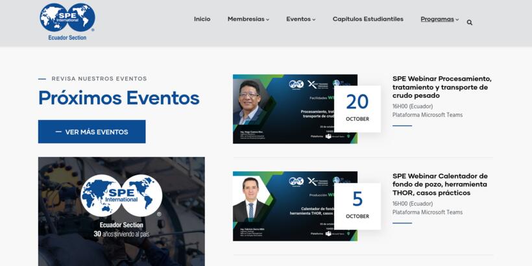Expand the Programas dropdown chevron
Viewport: 532px width, 266px height.
(x=457, y=19)
